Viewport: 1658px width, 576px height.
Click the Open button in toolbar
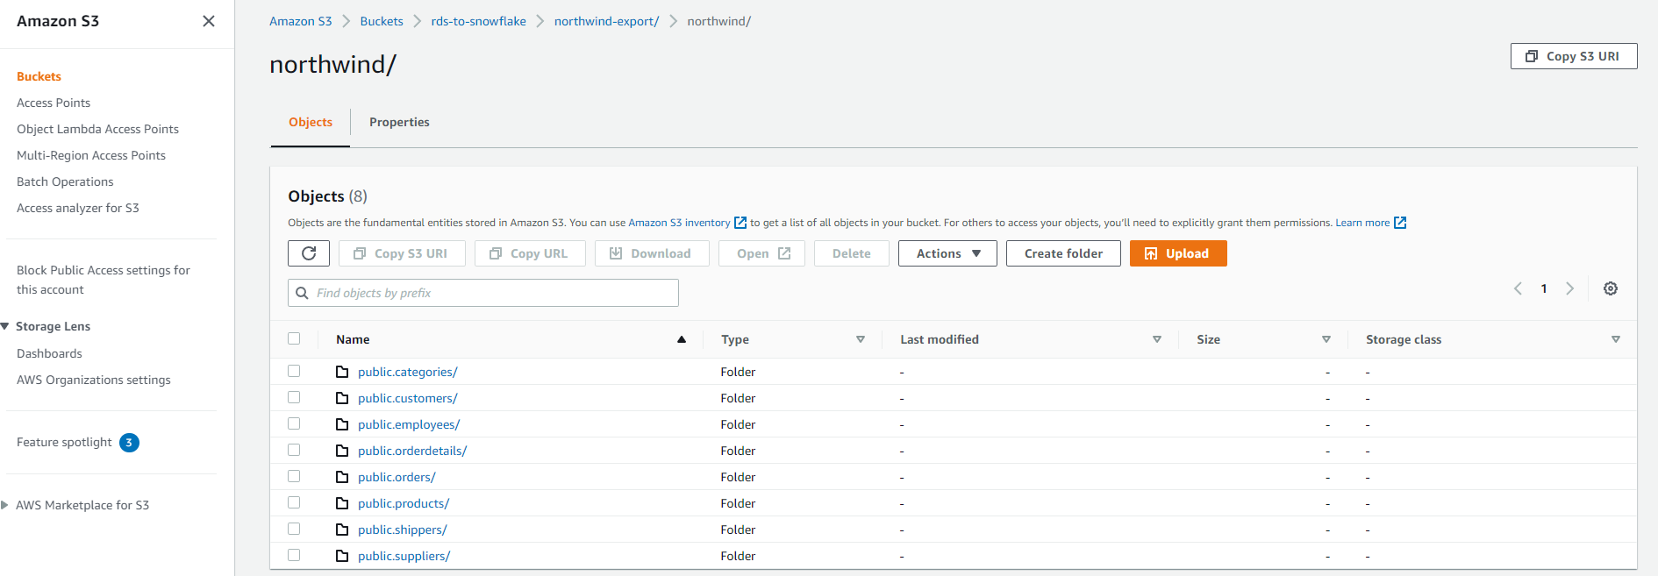click(761, 253)
